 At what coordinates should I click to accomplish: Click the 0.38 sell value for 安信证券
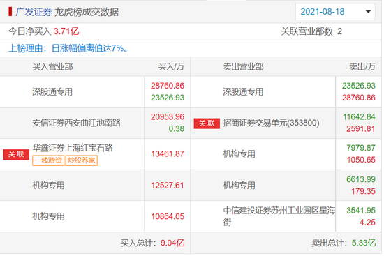pos(177,129)
